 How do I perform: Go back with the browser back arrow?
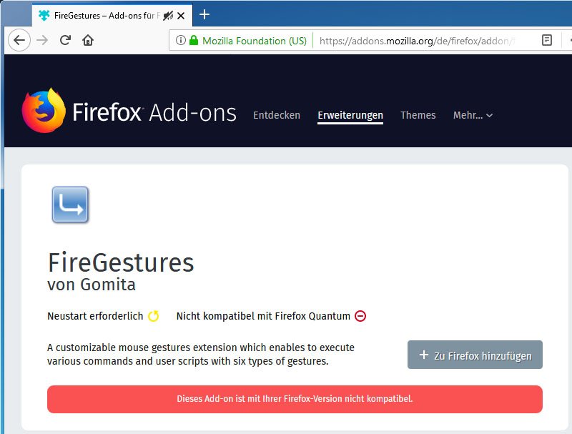tap(19, 40)
